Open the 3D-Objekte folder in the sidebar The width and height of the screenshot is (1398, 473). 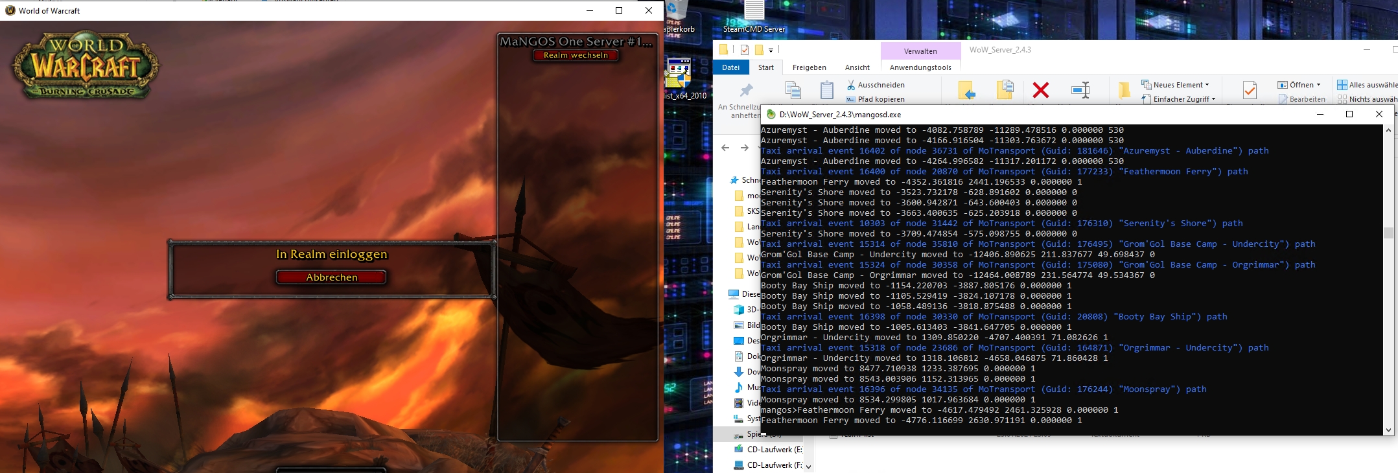point(747,310)
